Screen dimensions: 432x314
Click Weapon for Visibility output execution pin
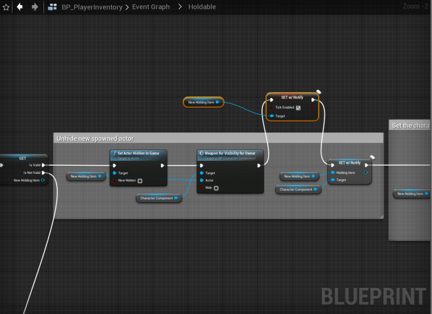pyautogui.click(x=259, y=166)
